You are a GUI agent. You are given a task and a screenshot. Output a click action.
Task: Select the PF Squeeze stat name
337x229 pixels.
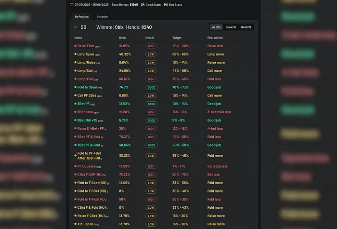pos(86,166)
